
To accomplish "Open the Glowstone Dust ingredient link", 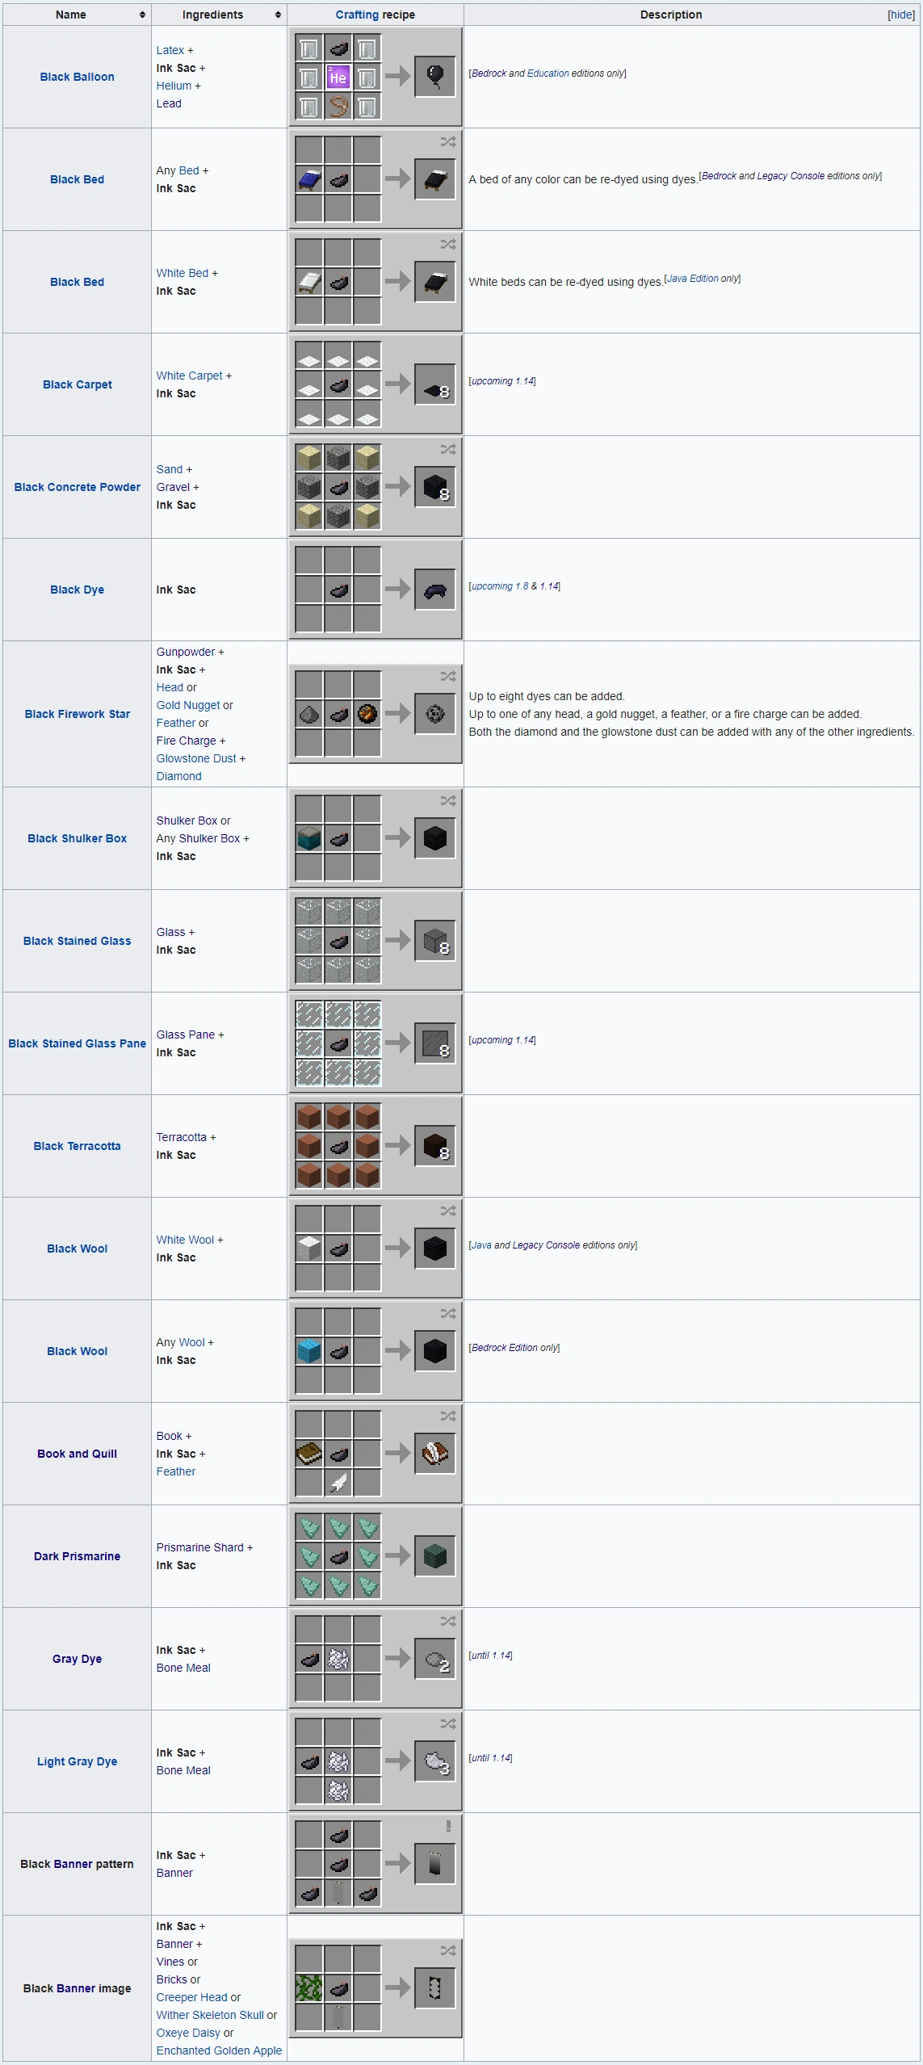I will coord(196,758).
